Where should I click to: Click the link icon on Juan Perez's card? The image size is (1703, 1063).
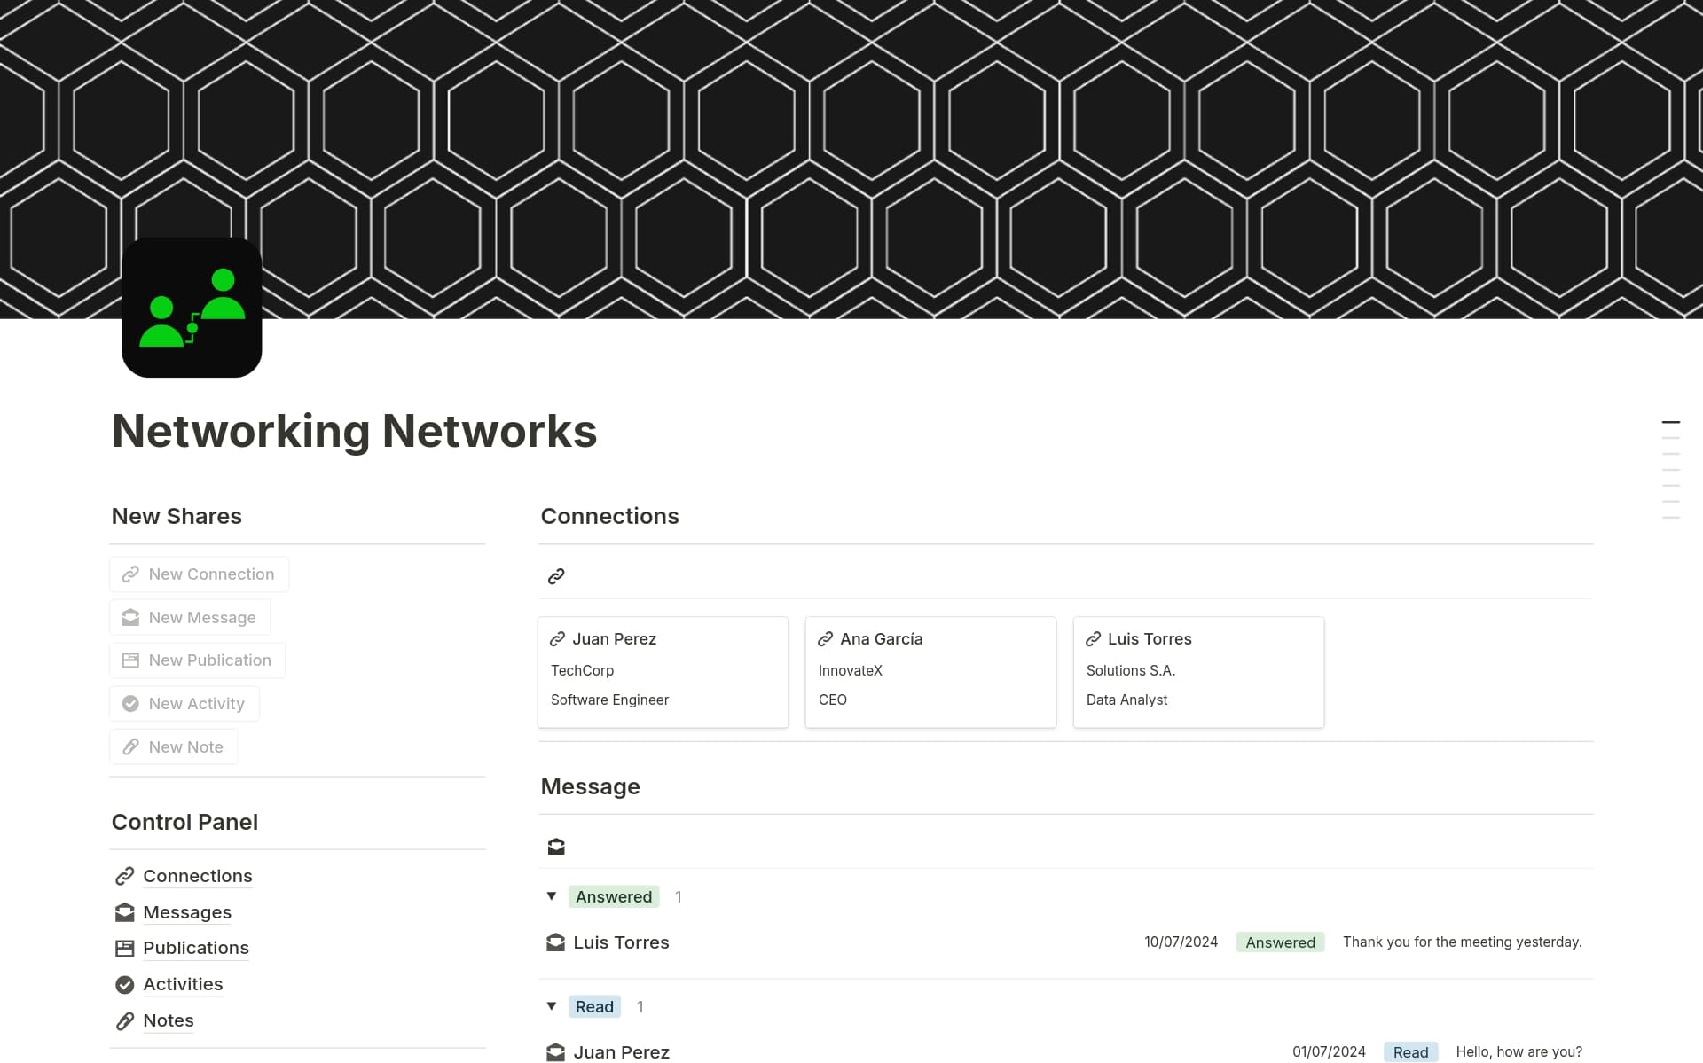[558, 638]
